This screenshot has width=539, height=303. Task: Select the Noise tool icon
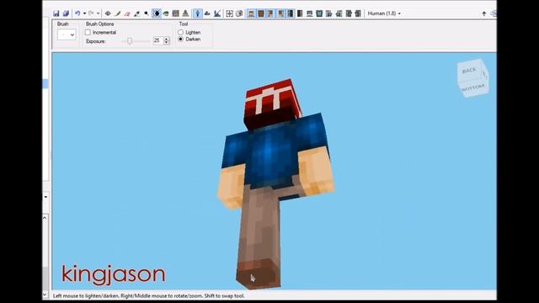coord(176,13)
